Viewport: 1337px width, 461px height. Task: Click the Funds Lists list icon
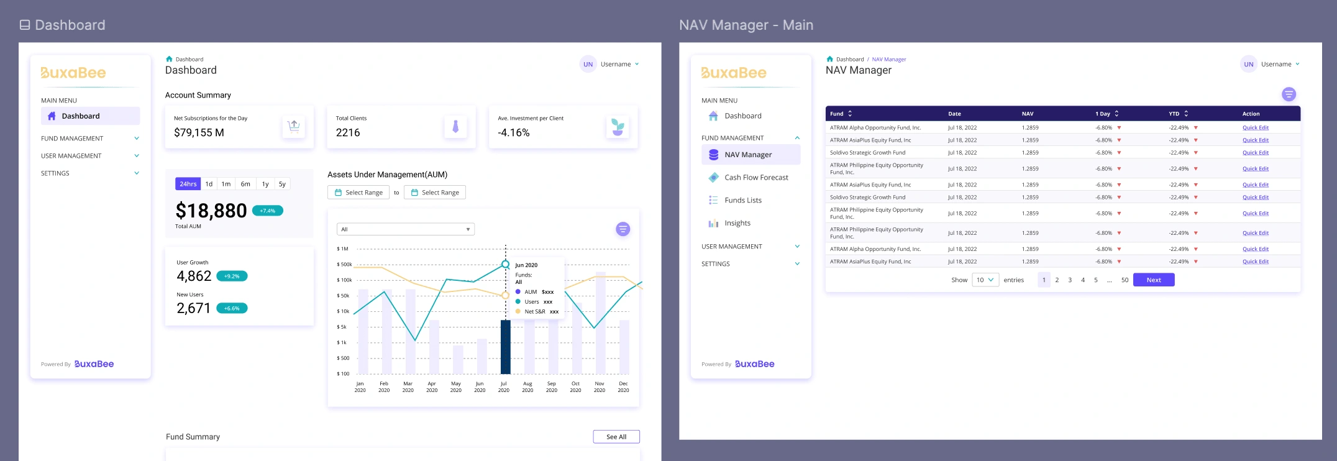713,200
